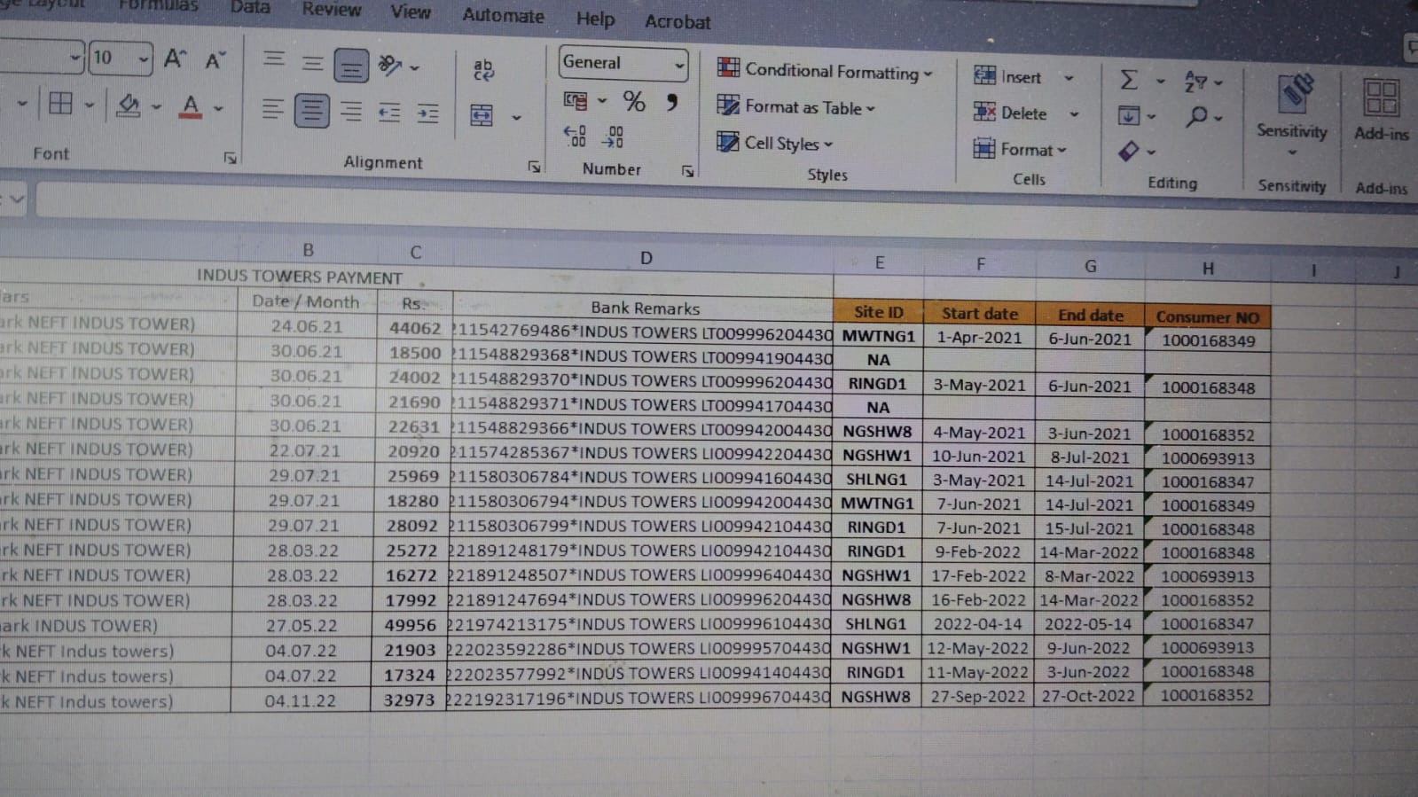Expand the Delete dropdown arrow

pyautogui.click(x=1074, y=113)
